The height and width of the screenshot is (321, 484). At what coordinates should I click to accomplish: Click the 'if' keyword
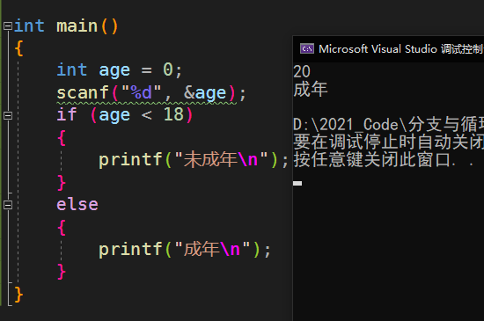tap(67, 114)
